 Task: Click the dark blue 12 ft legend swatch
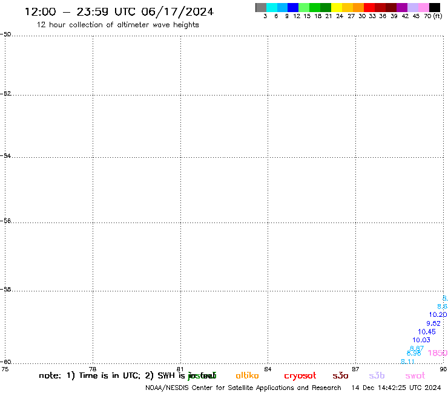[x=293, y=7]
